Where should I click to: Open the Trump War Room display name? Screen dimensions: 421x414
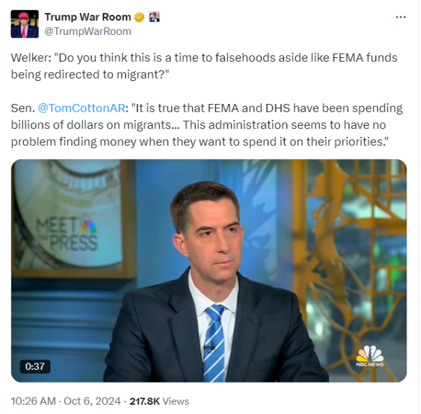88,17
